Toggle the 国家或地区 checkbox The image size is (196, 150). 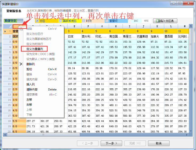[60, 21]
